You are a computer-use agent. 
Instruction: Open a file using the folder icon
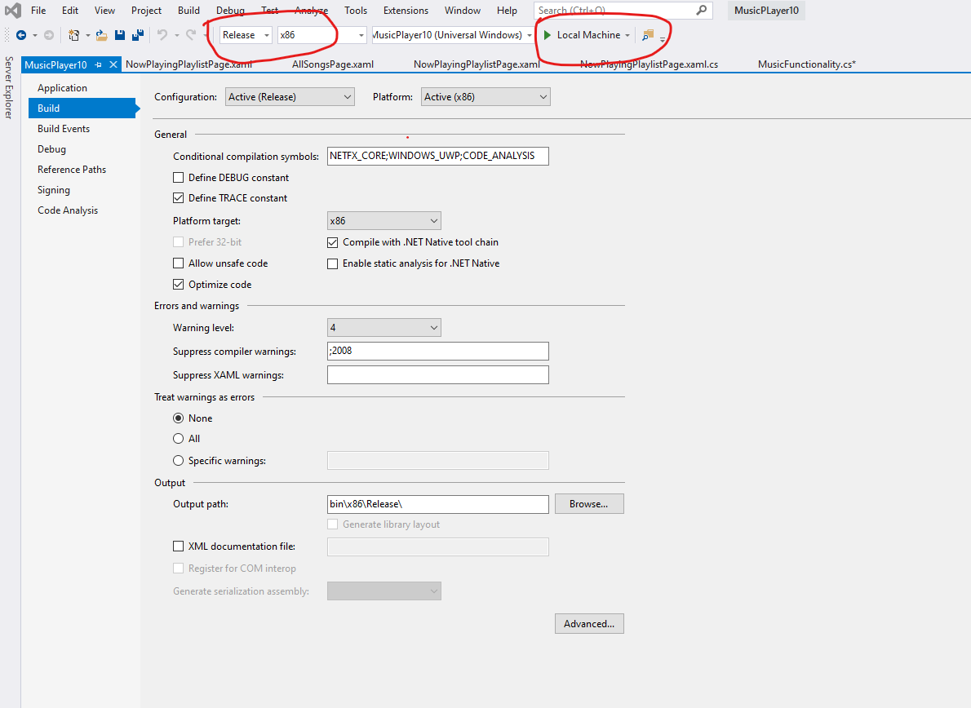[x=101, y=35]
